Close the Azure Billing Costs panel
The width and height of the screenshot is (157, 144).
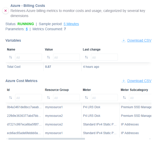pos(6,11)
